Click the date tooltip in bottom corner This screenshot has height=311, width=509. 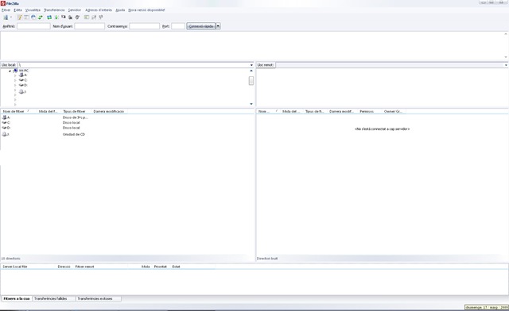(487, 308)
